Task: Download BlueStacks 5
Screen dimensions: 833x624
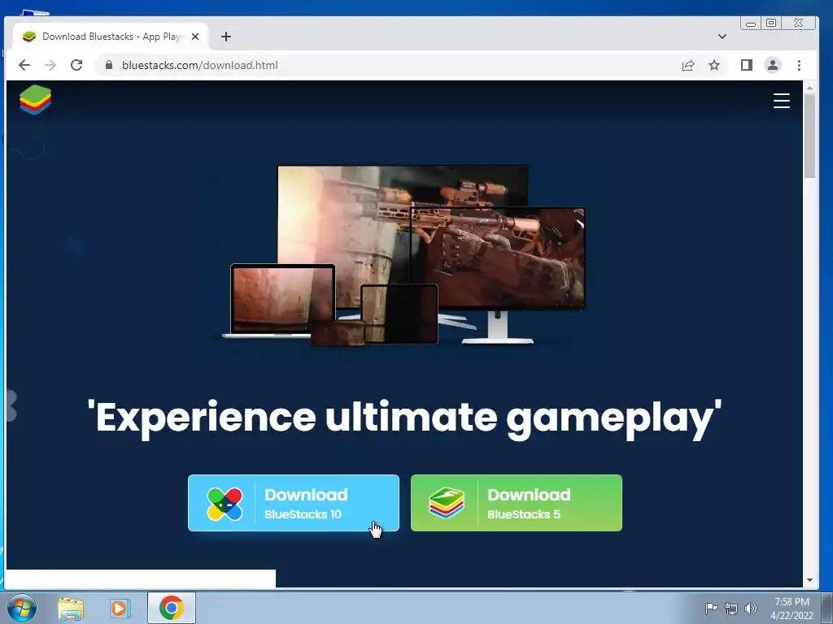Action: [x=516, y=503]
